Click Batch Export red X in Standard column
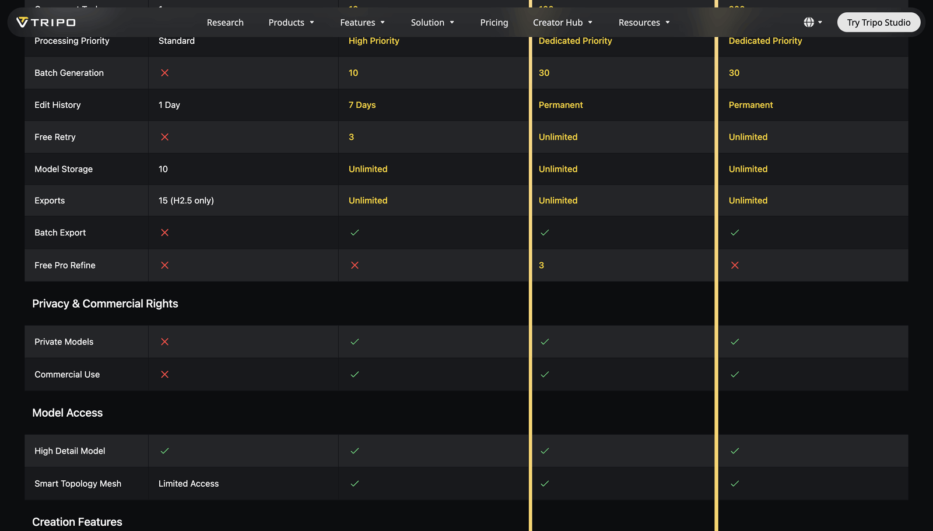 pos(164,233)
